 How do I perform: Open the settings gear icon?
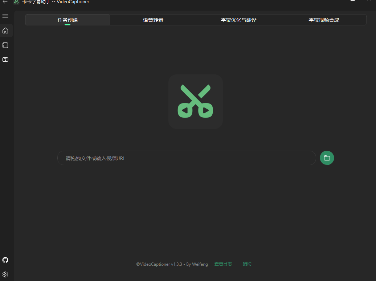click(5, 274)
